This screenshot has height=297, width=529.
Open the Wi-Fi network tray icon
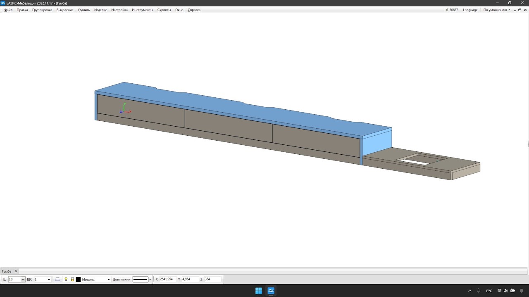coord(499,291)
